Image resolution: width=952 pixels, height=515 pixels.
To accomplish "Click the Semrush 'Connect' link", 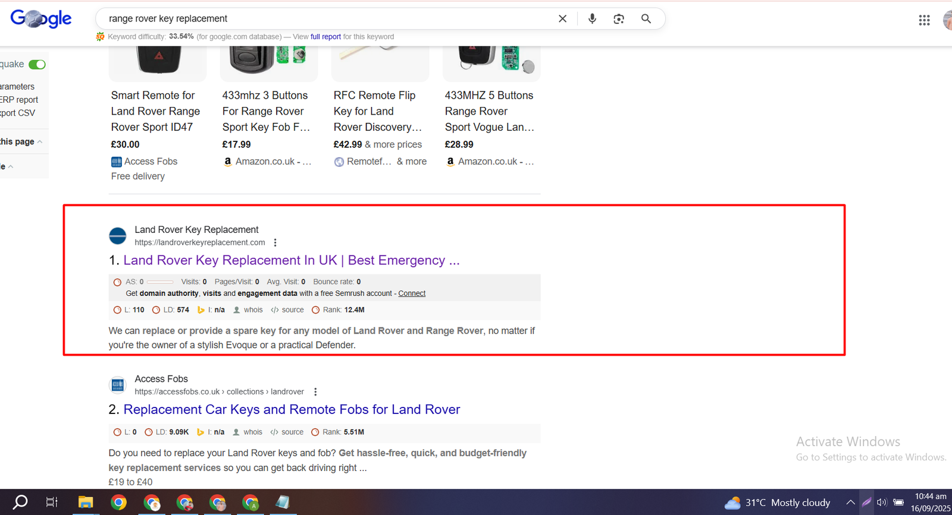I will click(x=412, y=293).
